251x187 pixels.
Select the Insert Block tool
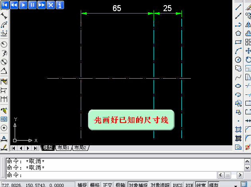click(238, 103)
